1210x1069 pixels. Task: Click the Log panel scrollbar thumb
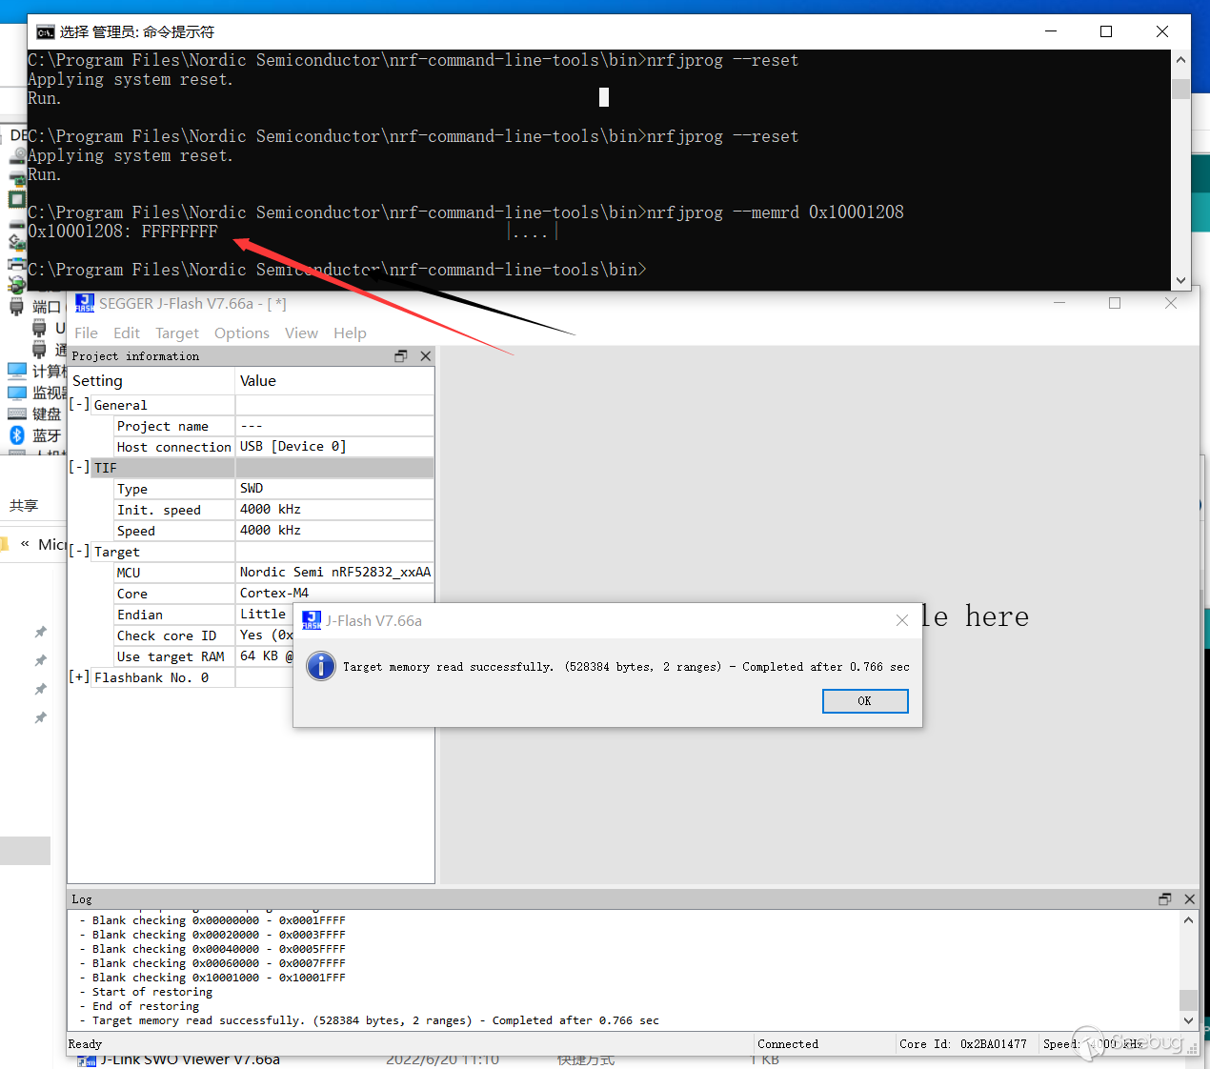1188,999
